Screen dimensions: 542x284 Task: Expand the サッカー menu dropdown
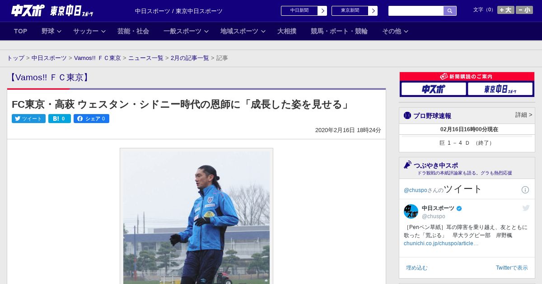[x=89, y=31]
